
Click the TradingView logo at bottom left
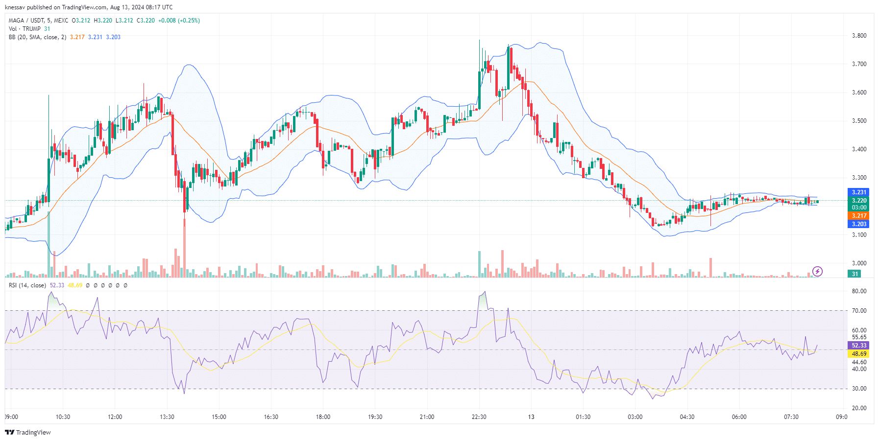pos(28,432)
